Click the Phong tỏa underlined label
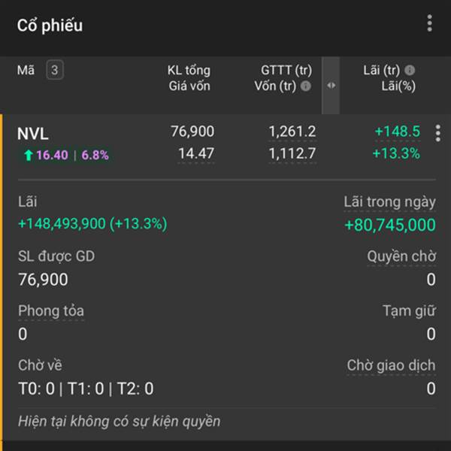451x451 pixels. coord(51,311)
